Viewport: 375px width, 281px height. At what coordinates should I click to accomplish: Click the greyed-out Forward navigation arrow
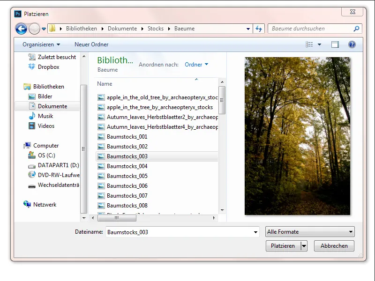click(x=34, y=29)
